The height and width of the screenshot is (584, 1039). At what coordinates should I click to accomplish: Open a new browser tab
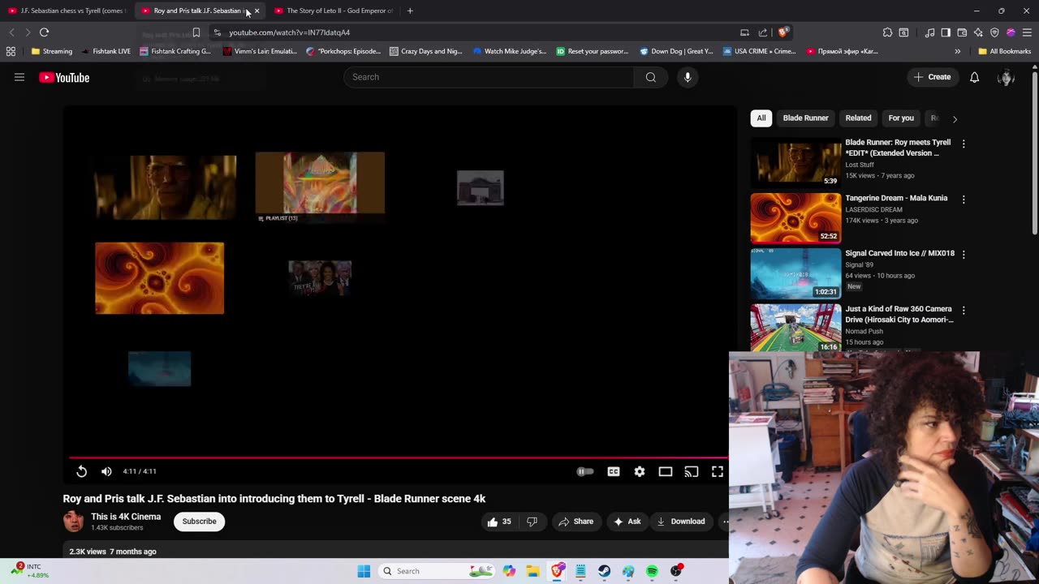410,11
